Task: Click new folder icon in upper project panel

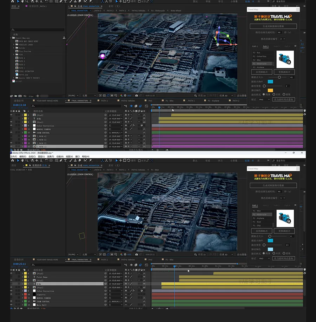Action: click(15, 96)
